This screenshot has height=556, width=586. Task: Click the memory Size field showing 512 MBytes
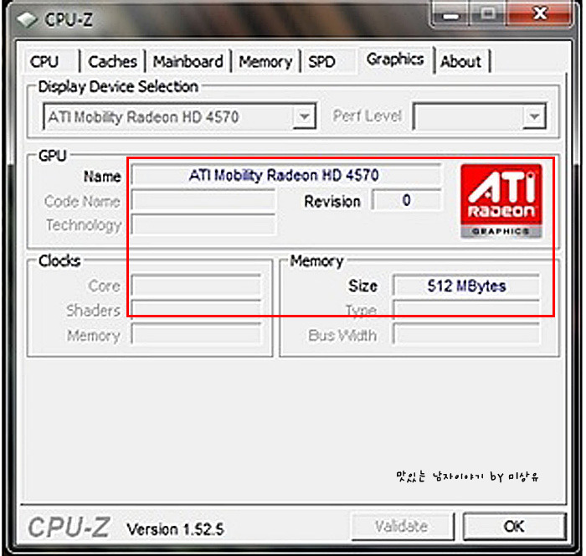point(466,286)
